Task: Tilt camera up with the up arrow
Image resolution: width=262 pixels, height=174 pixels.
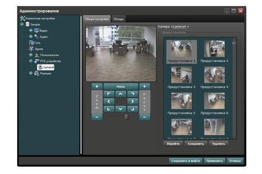Action: click(x=120, y=94)
